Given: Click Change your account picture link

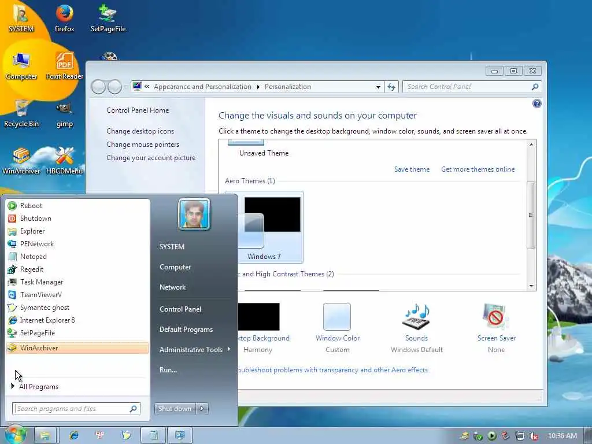Looking at the screenshot, I should point(151,158).
